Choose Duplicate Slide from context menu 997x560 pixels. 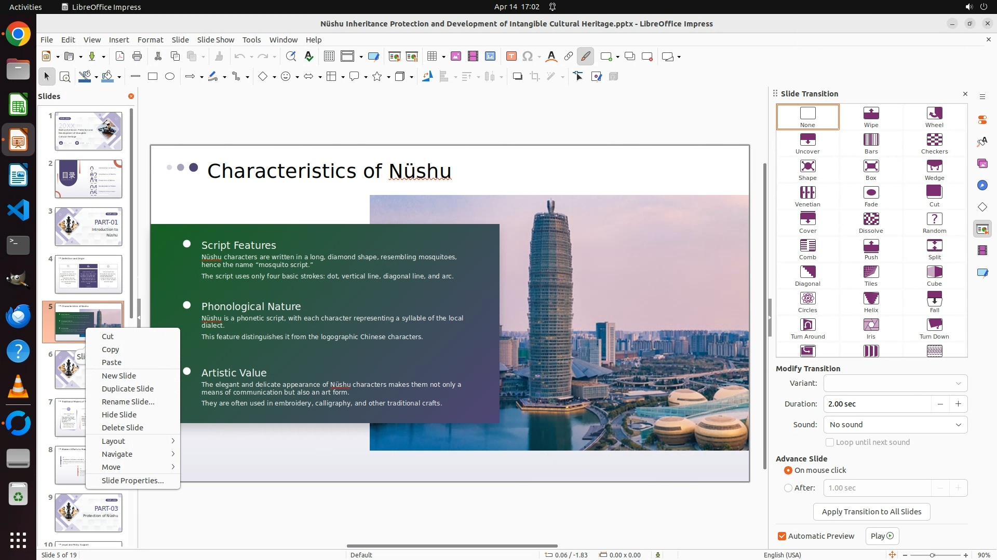coord(128,389)
